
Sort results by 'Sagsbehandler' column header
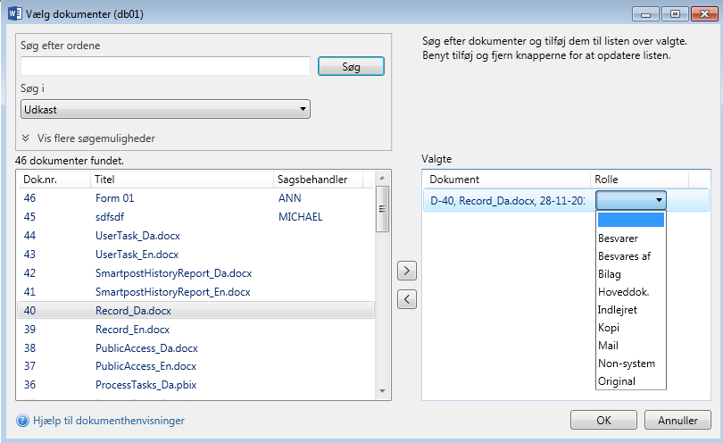312,180
